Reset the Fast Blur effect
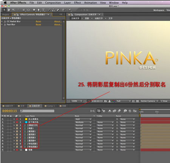The height and width of the screenshot is (163, 170). click(x=39, y=25)
